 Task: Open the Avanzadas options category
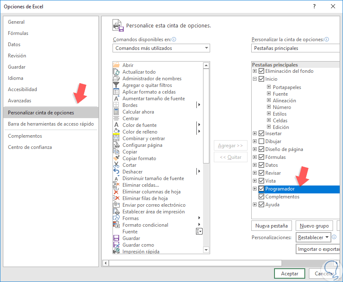(x=51, y=101)
